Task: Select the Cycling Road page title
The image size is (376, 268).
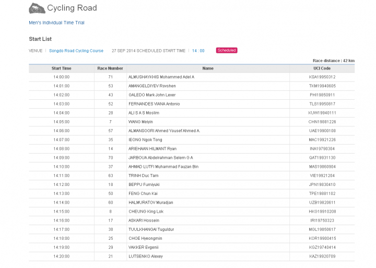Action: point(72,8)
